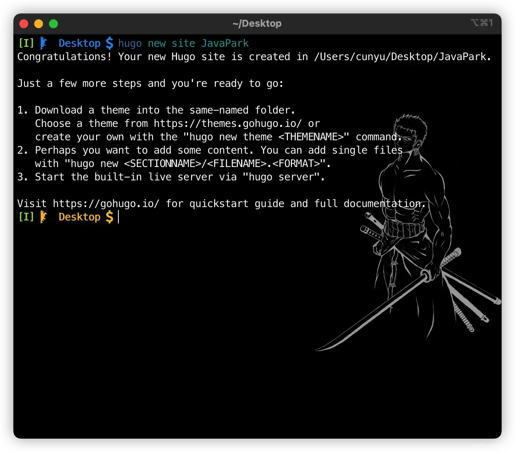Click the yellow dollar sign prompt symbol
Image resolution: width=515 pixels, height=452 pixels.
109,217
